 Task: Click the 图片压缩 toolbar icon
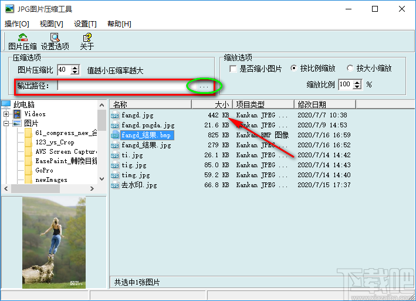point(23,37)
